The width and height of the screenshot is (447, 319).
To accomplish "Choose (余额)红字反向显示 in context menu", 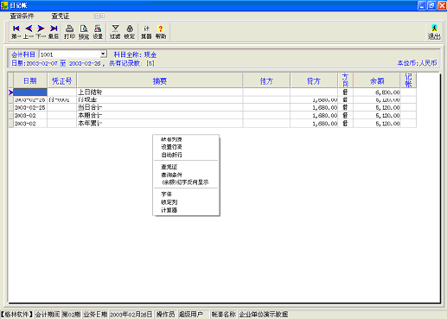I will 185,182.
